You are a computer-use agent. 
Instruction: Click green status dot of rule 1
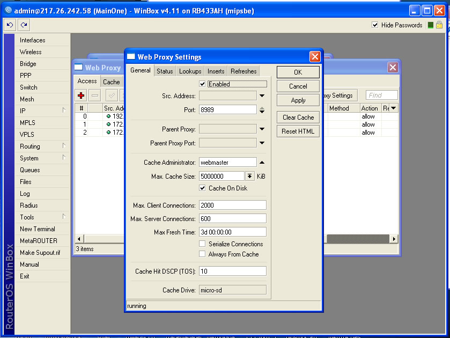(x=108, y=124)
